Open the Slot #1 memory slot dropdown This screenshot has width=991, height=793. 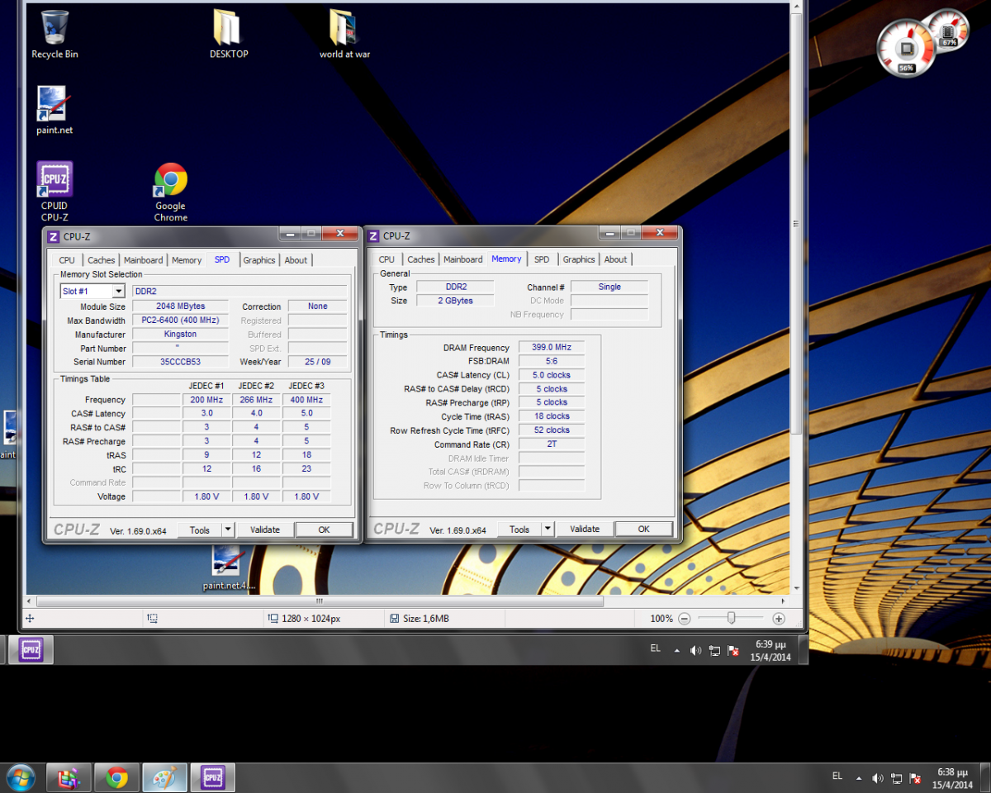[118, 291]
